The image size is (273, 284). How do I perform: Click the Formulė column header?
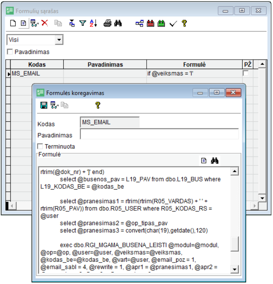[x=194, y=64]
